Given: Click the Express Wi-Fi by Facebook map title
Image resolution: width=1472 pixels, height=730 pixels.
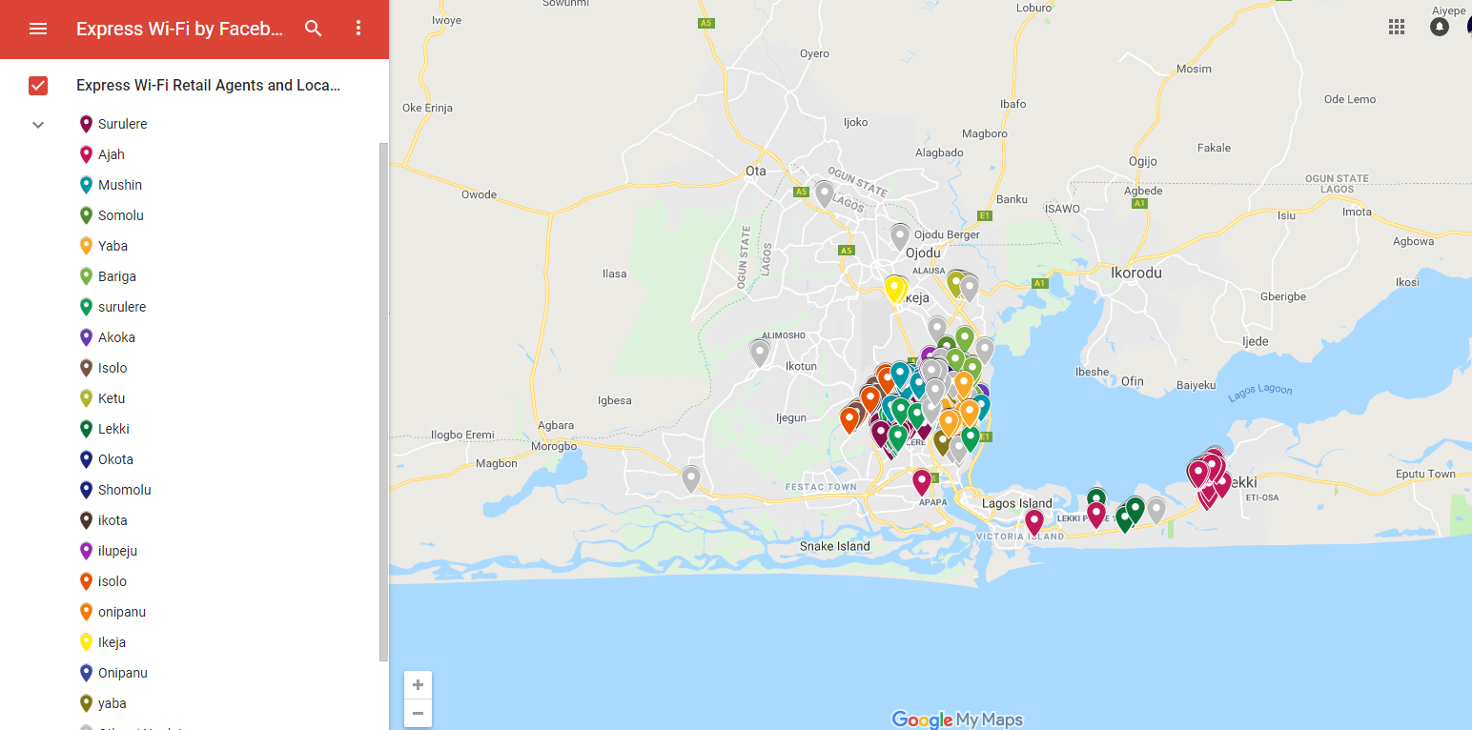Looking at the screenshot, I should [180, 29].
